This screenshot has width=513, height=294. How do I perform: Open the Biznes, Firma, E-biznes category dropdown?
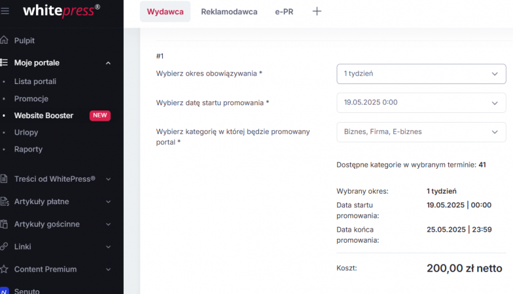coord(421,132)
